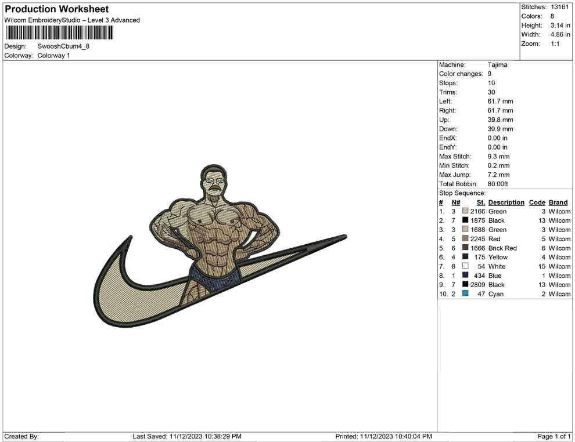Click the Min Stitch value 0.2 mm

498,165
